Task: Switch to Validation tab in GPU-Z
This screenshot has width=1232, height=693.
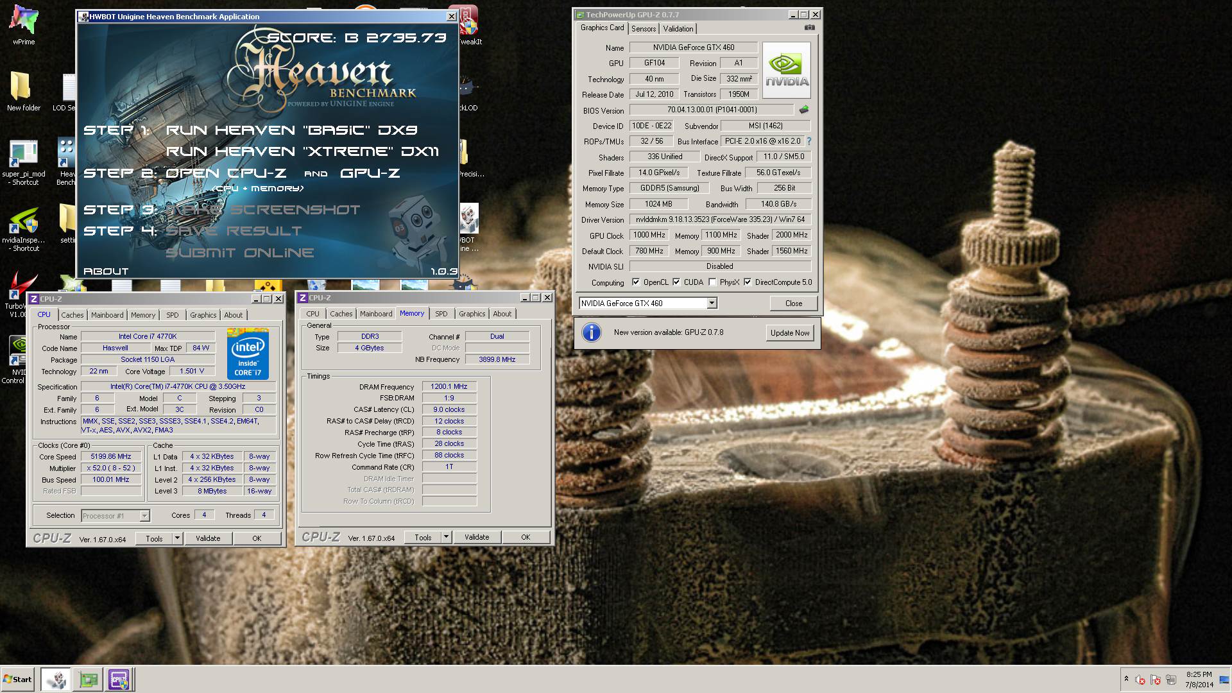Action: (x=678, y=29)
